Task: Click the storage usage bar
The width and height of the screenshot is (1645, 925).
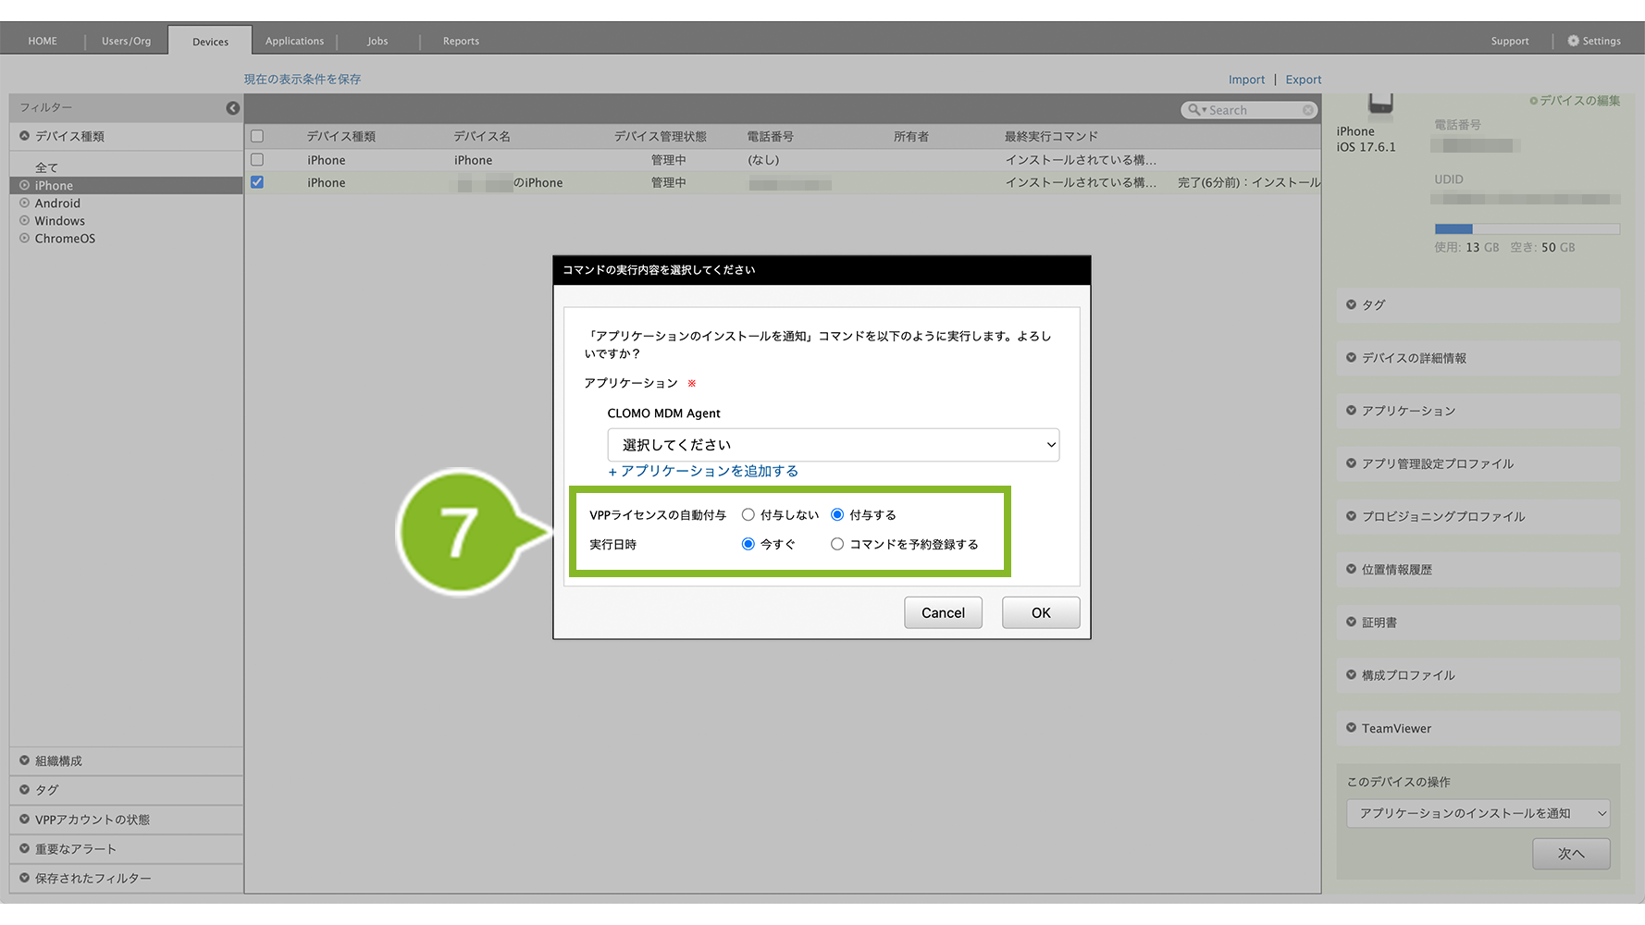Action: click(x=1527, y=228)
